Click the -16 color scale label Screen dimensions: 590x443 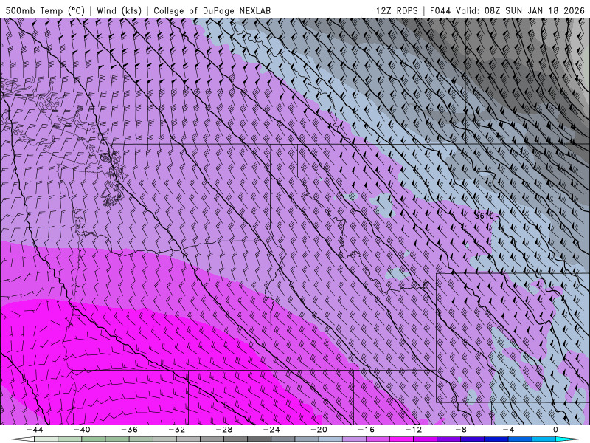[366, 430]
